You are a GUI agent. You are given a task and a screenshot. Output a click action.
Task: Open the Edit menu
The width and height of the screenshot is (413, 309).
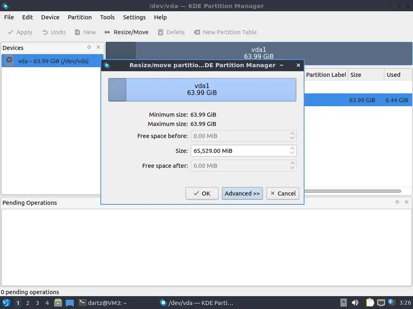(x=27, y=17)
